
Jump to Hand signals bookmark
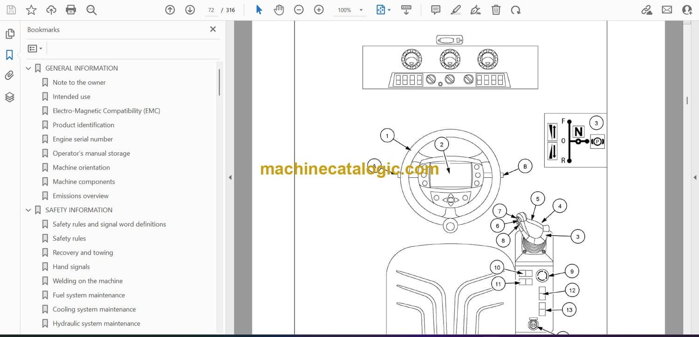coord(71,267)
